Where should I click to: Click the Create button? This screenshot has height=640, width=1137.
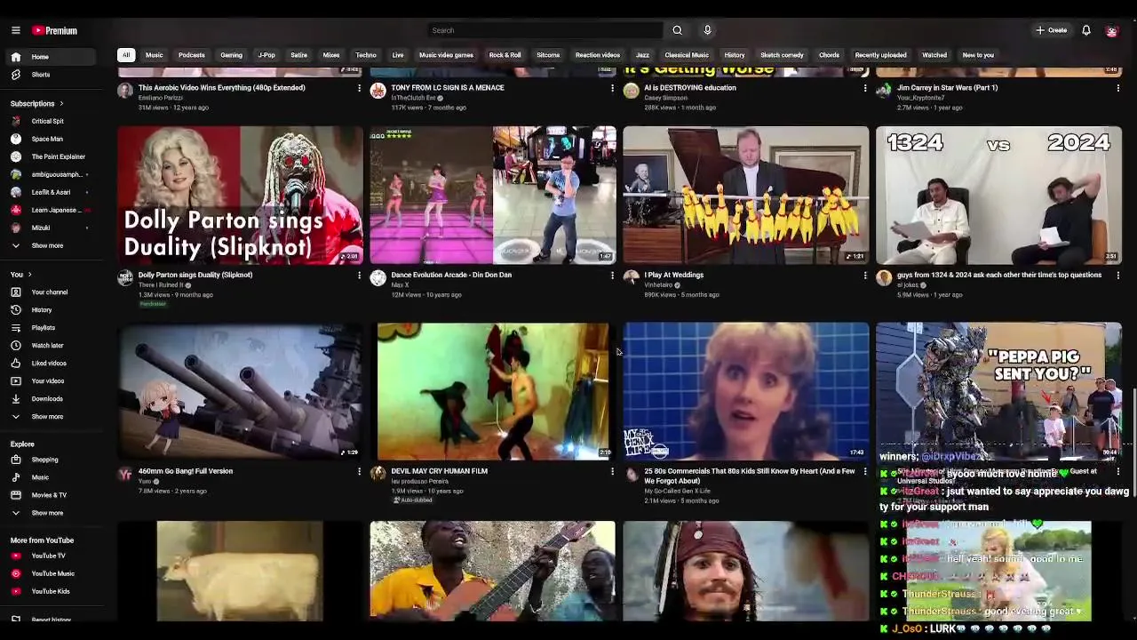point(1051,30)
